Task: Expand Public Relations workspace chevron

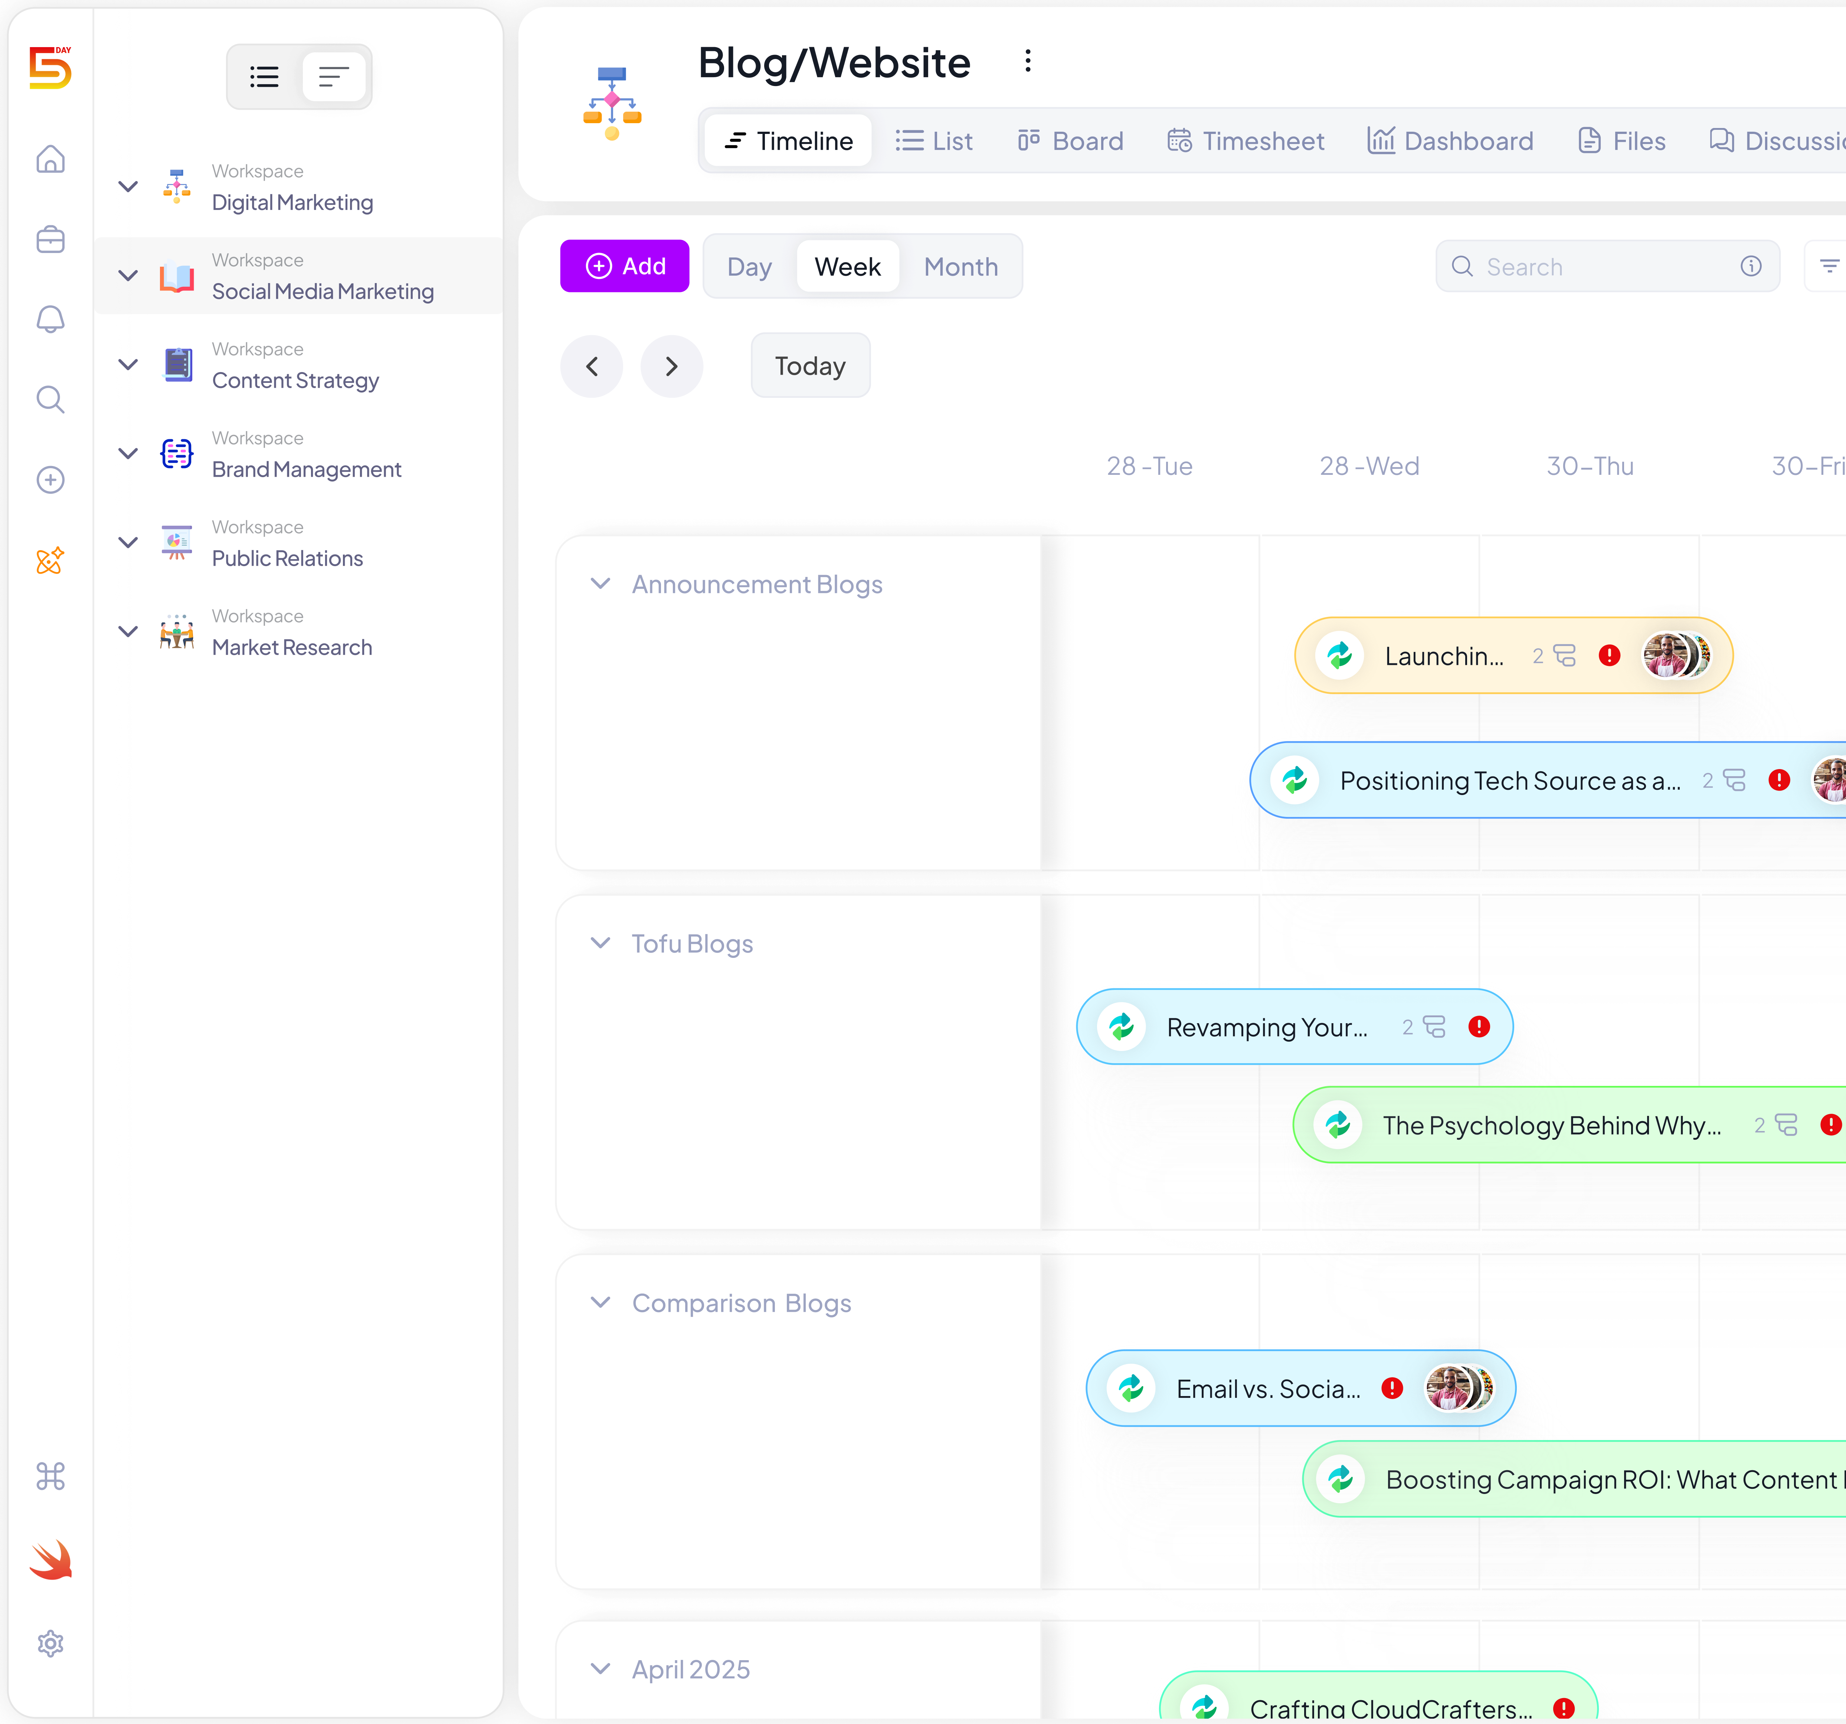Action: pos(128,542)
